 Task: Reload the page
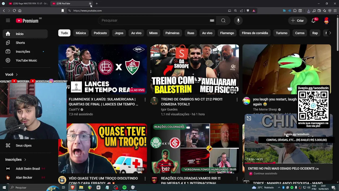14,11
